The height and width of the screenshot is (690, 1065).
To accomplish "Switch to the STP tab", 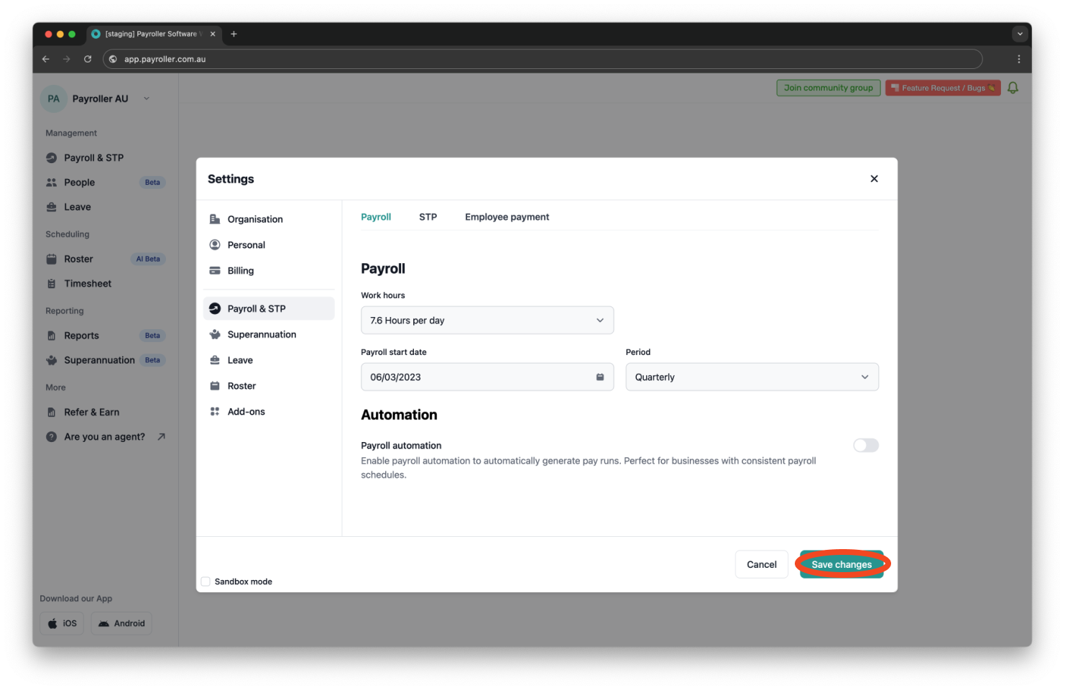I will coord(428,217).
